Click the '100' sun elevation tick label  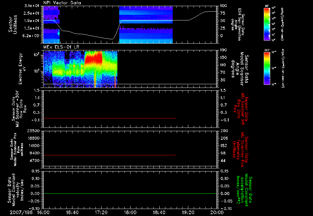pos(223,6)
